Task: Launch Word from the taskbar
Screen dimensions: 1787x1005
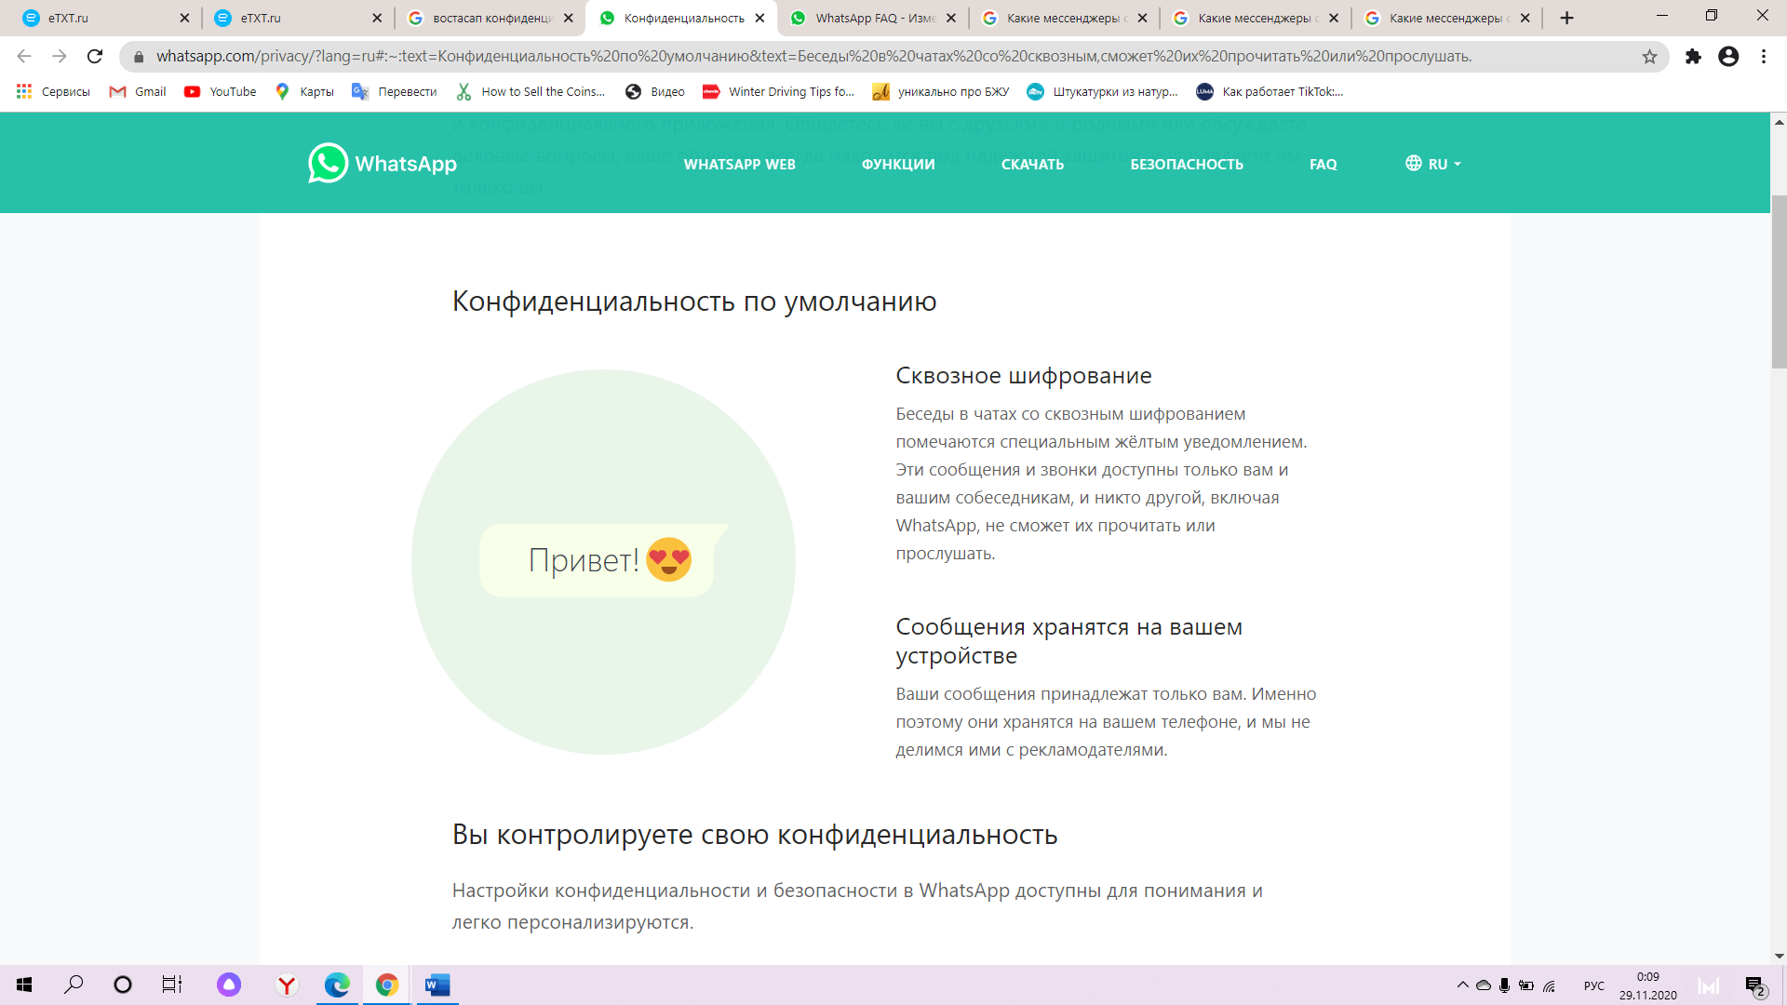Action: point(437,985)
